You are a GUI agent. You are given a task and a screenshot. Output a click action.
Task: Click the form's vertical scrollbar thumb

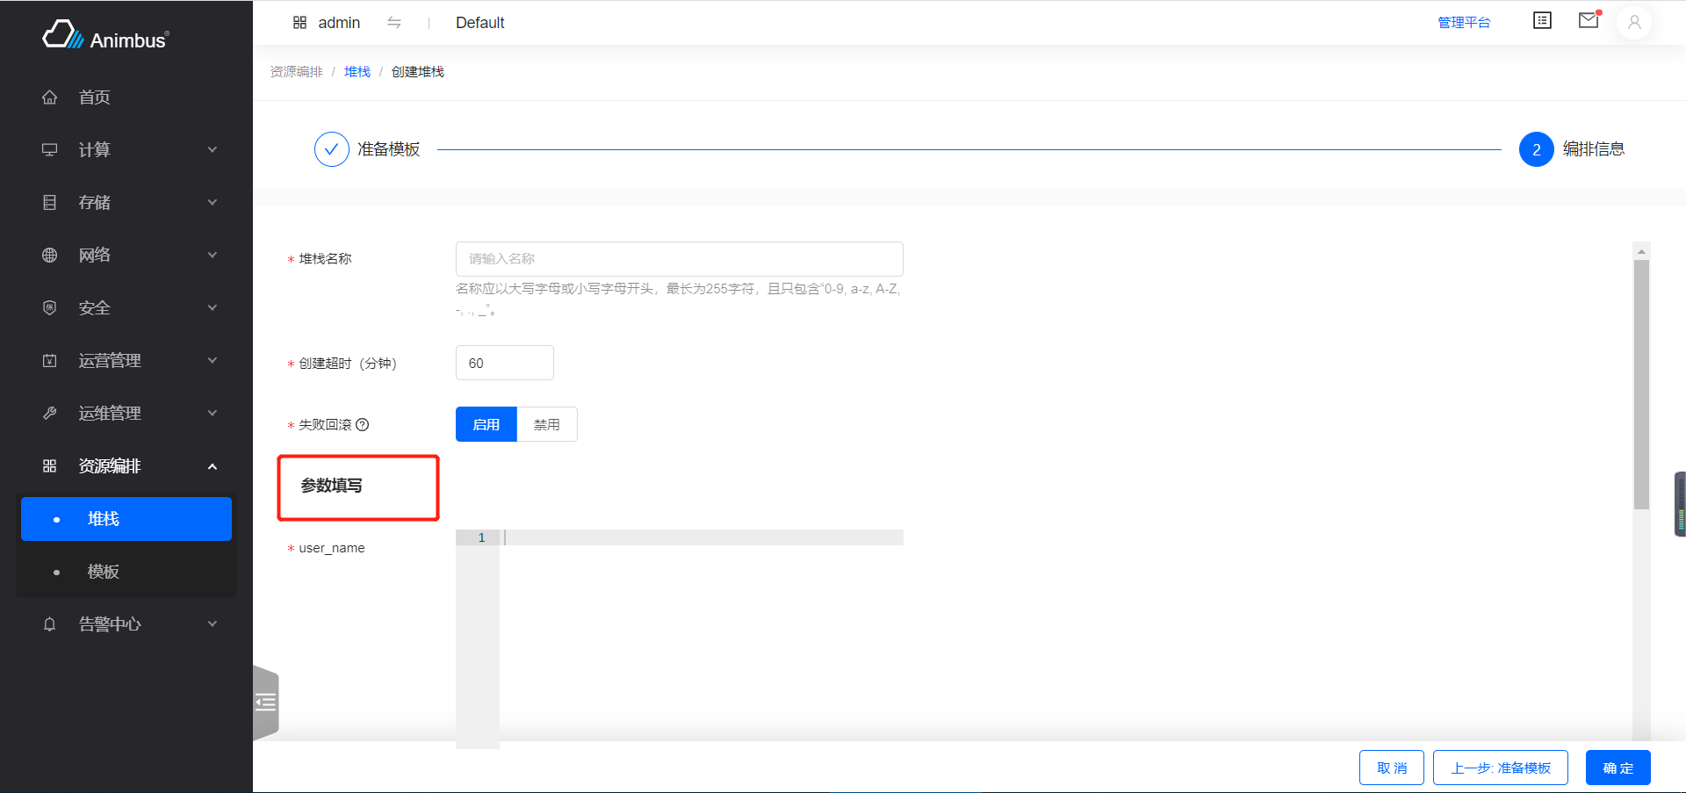tap(1641, 384)
